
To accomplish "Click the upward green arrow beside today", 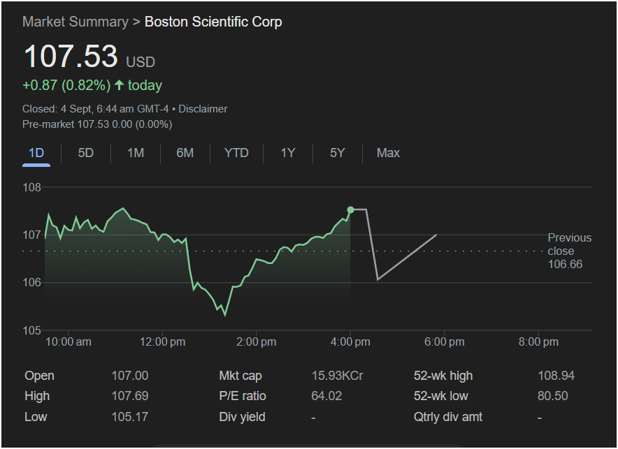I will 119,85.
